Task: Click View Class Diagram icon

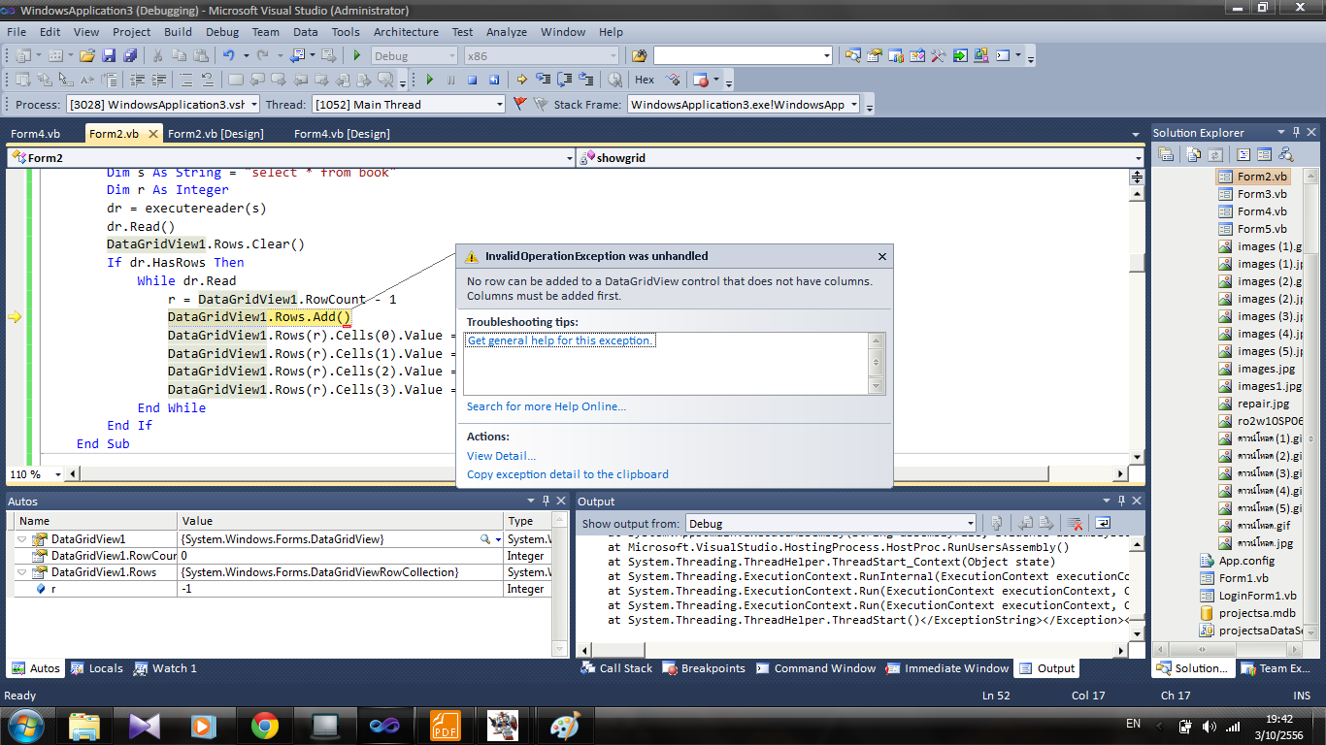Action: pyautogui.click(x=1286, y=154)
